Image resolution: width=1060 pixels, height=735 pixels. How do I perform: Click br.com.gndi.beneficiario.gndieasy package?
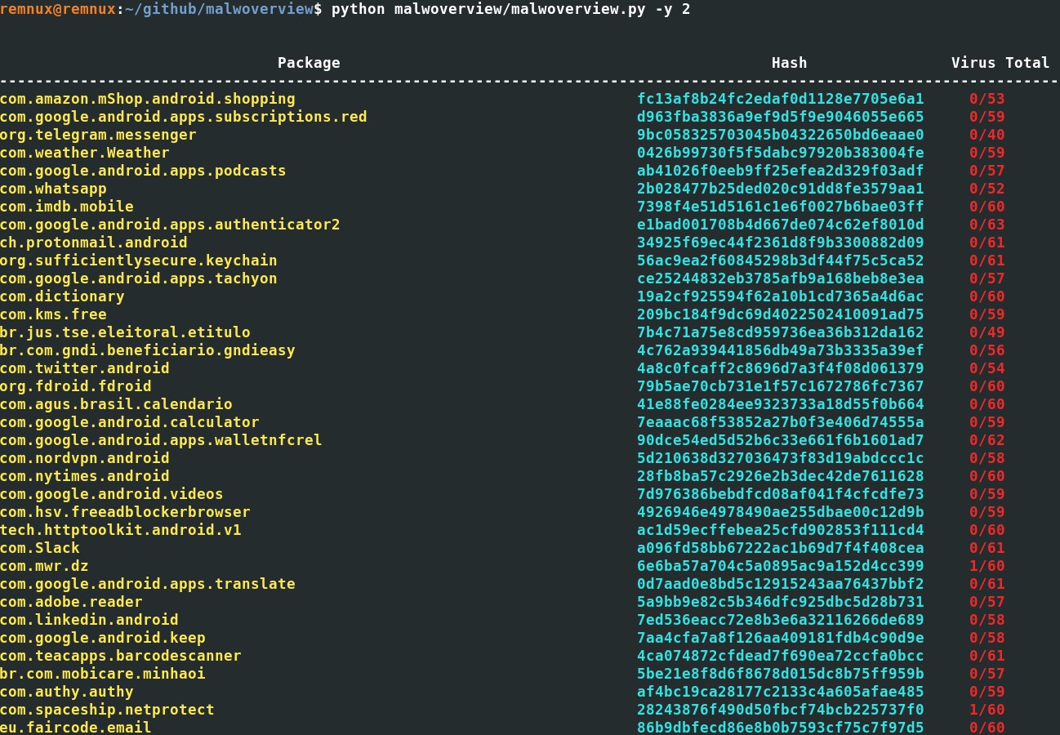click(x=148, y=350)
